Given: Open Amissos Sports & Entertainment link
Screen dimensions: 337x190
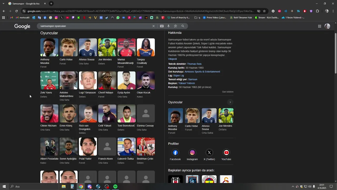Looking at the screenshot, I should (202, 72).
